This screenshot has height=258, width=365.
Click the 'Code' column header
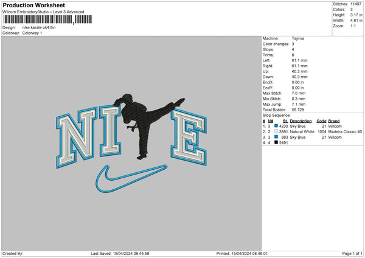point(321,121)
